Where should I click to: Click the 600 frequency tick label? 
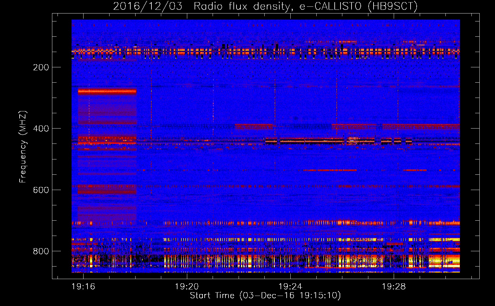tap(41, 190)
